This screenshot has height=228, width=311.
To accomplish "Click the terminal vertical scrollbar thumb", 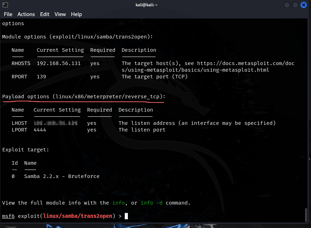I will 306,215.
